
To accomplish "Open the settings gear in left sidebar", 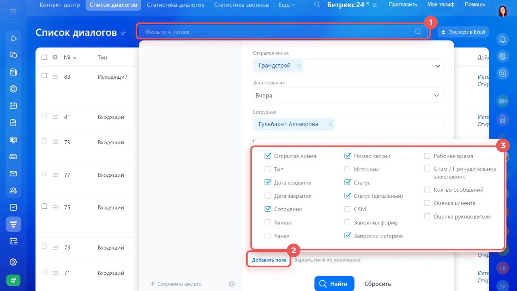I will pyautogui.click(x=13, y=262).
